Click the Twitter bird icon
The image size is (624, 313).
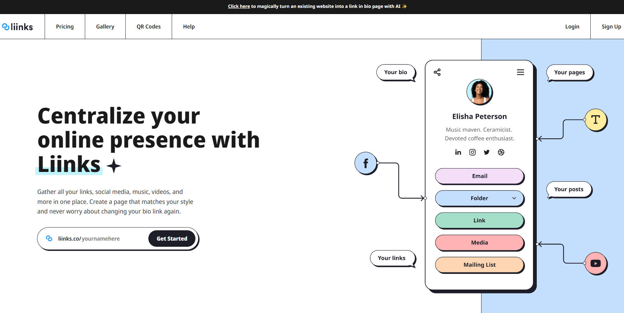pyautogui.click(x=487, y=152)
